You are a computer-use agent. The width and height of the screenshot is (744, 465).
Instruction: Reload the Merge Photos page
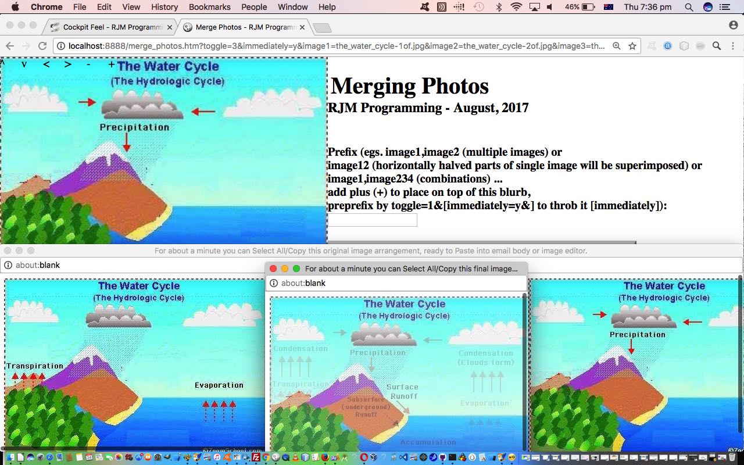pos(42,46)
